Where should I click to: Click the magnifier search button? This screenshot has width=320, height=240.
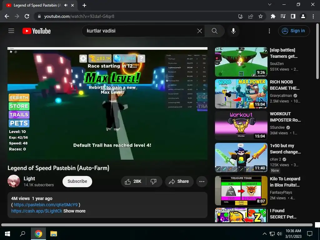click(214, 31)
